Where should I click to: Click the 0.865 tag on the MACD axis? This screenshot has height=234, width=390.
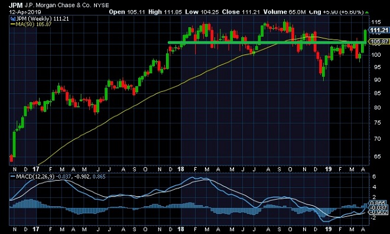[378, 203]
